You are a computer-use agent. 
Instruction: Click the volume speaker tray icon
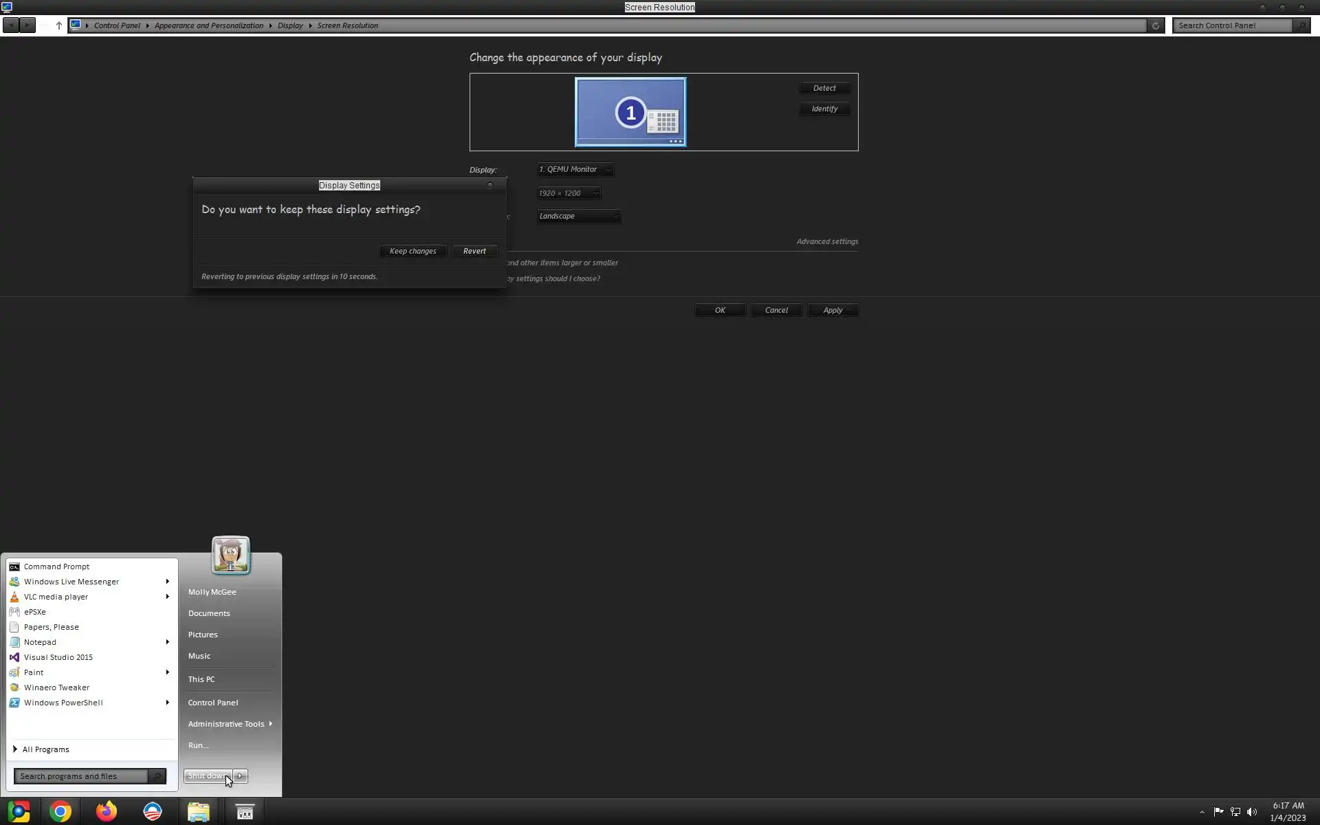click(x=1252, y=812)
